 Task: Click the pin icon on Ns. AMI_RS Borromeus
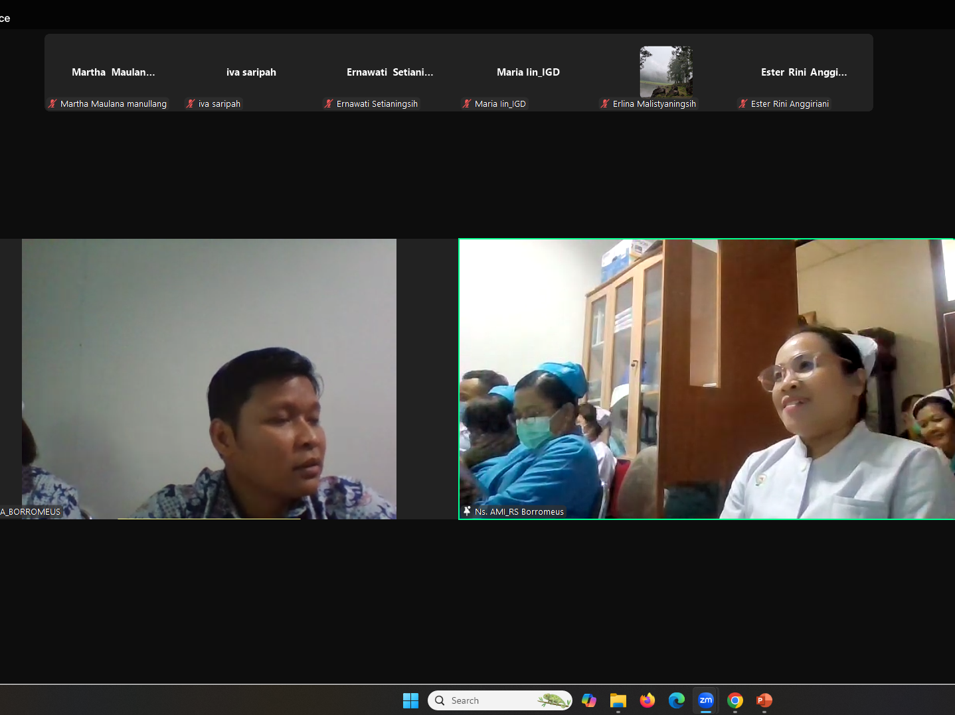[x=468, y=511]
